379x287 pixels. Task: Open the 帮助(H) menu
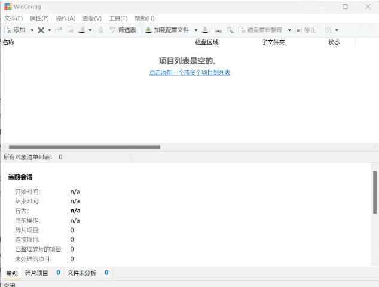(145, 18)
